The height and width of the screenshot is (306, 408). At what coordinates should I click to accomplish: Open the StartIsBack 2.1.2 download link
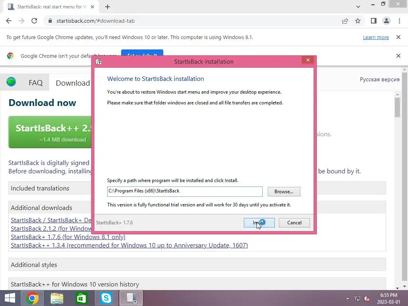(51, 228)
